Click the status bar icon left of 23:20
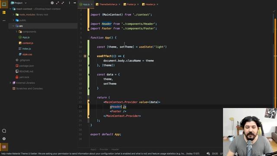The width and height of the screenshot is (277, 156). pyautogui.click(x=208, y=154)
